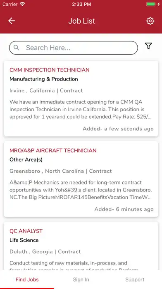Tap Greensboro, North Carolina contract line
Viewport: 162px width, 289px height.
[61, 171]
